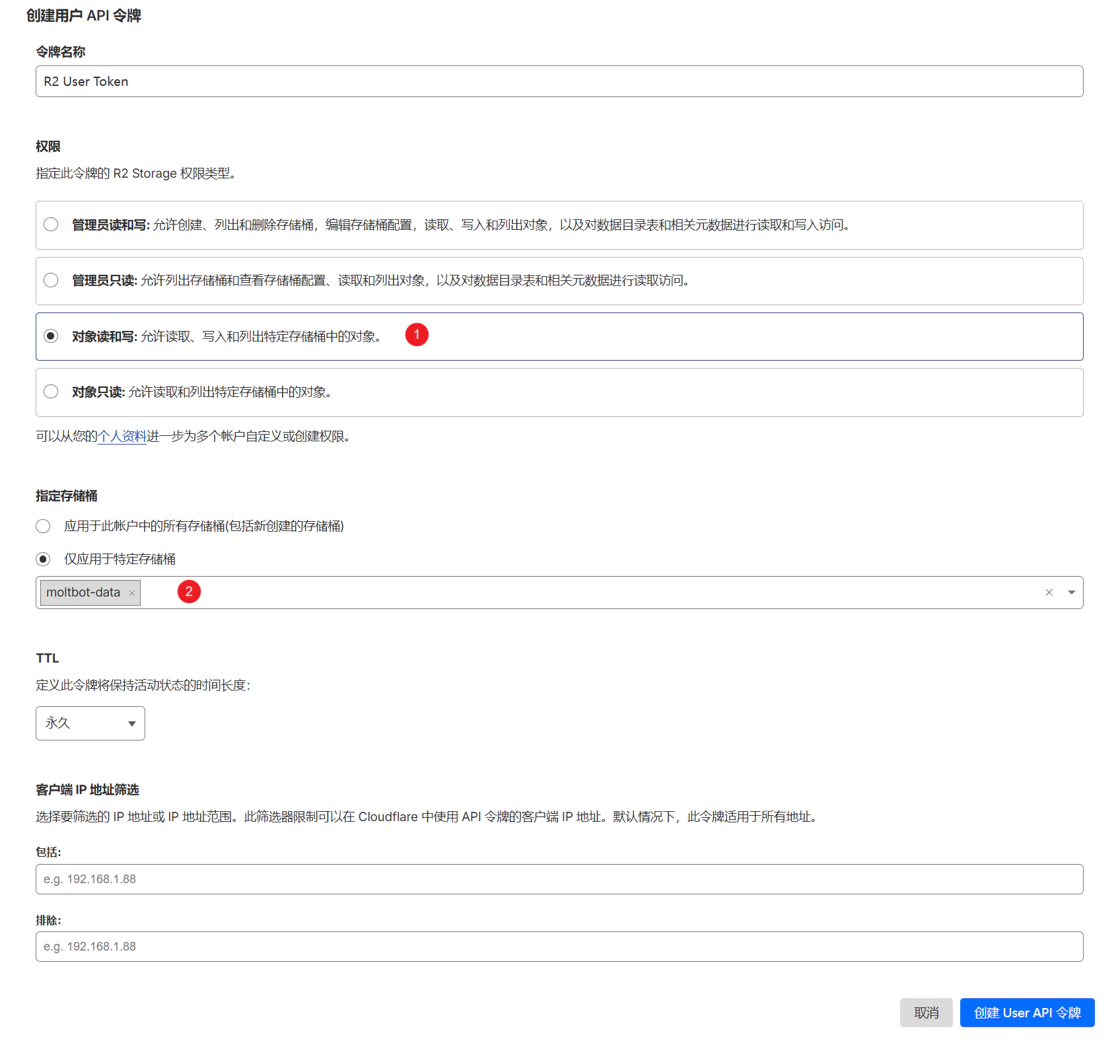Select 仅应用于特定存储桶 radio option

(x=43, y=559)
